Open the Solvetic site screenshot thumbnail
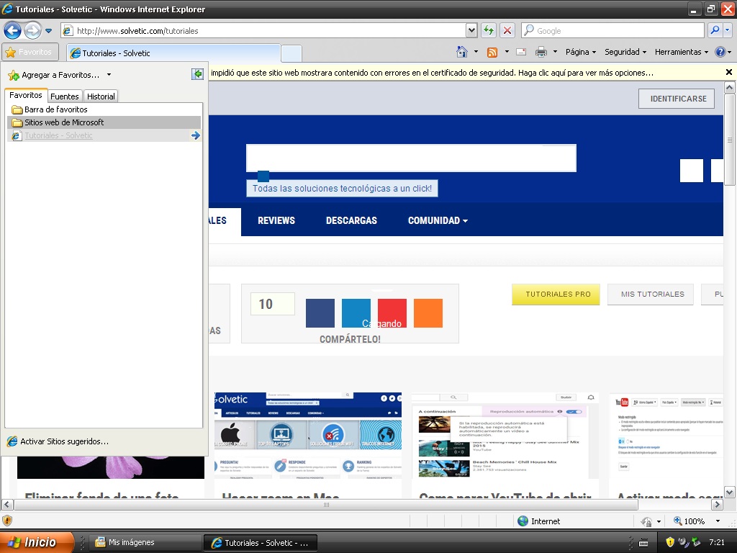Viewport: 737px width, 553px height. (x=308, y=436)
